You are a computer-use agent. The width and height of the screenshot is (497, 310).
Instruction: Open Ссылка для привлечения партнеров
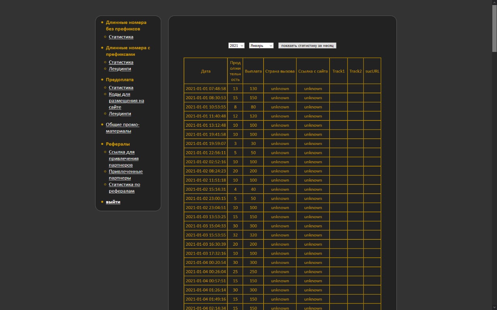click(x=123, y=158)
